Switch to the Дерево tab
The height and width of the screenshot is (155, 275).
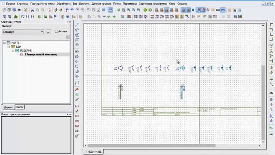[8, 107]
